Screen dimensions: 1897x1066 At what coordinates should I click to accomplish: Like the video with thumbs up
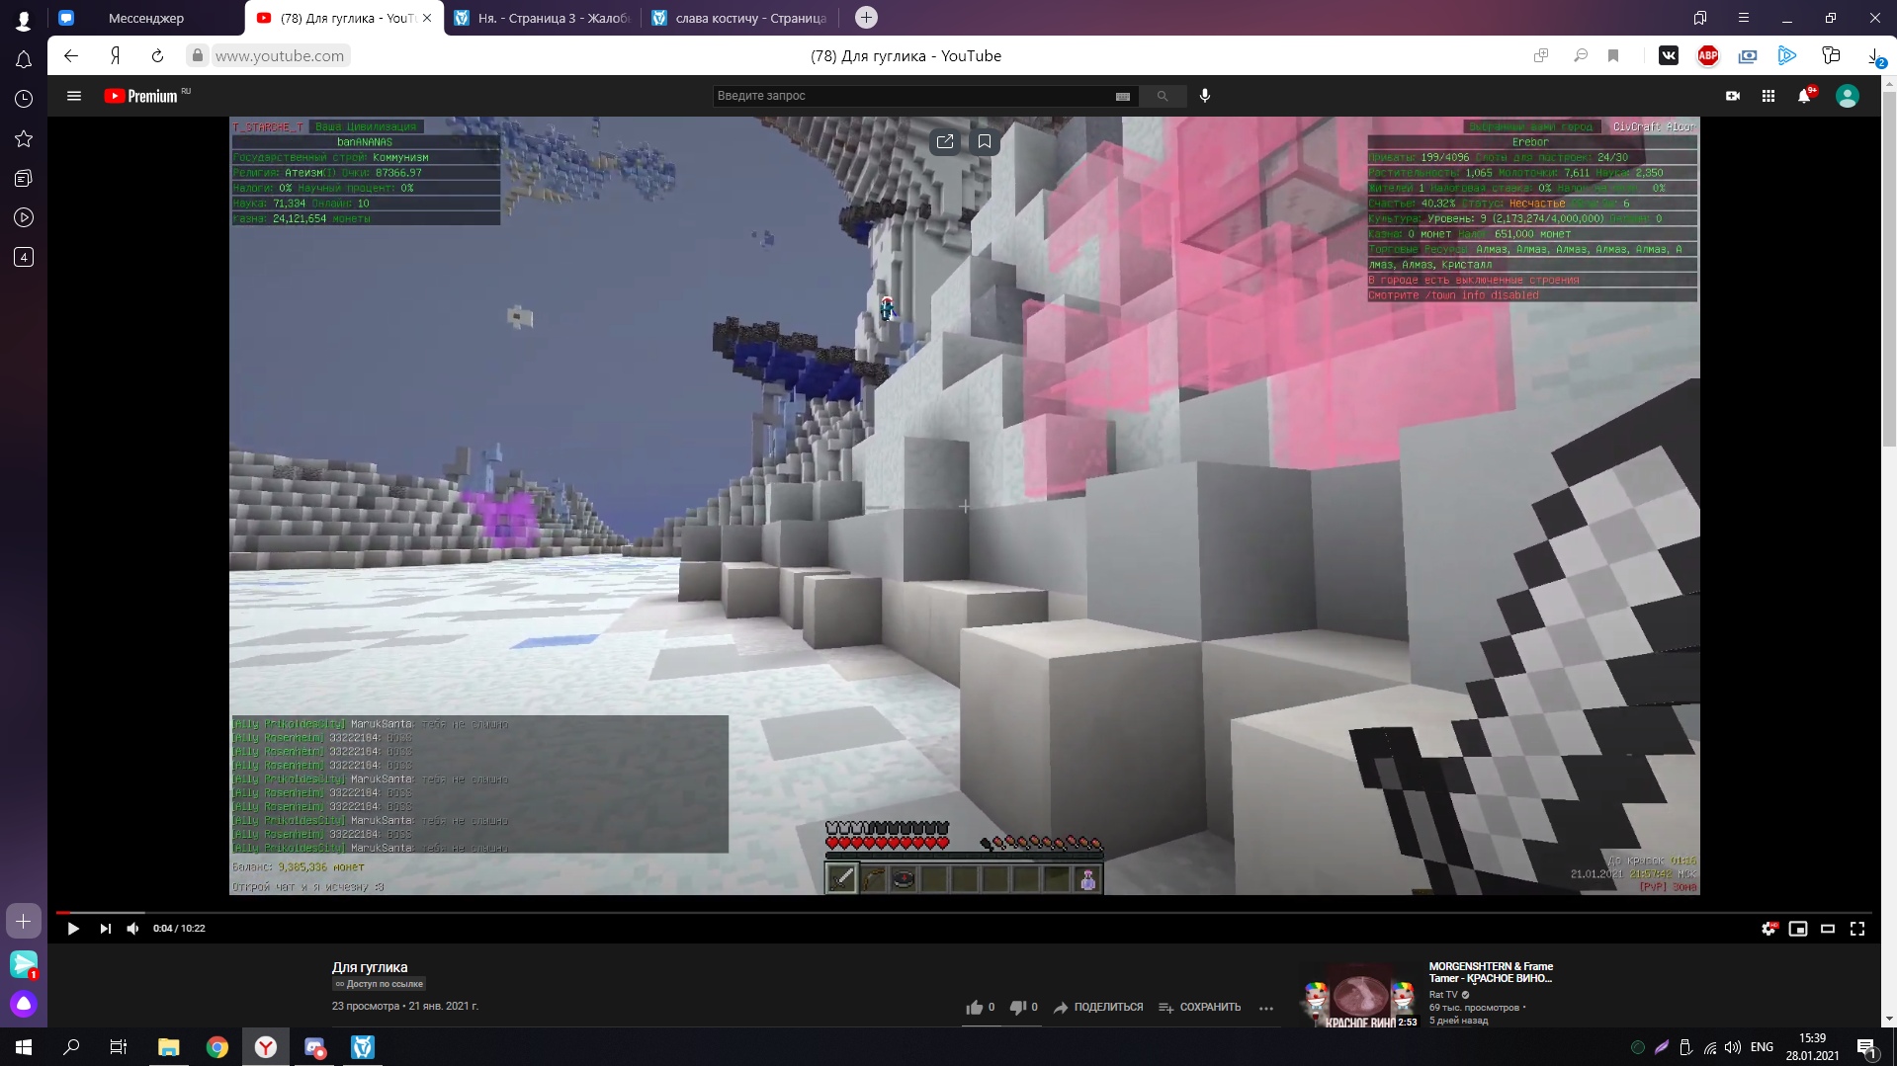975,1008
